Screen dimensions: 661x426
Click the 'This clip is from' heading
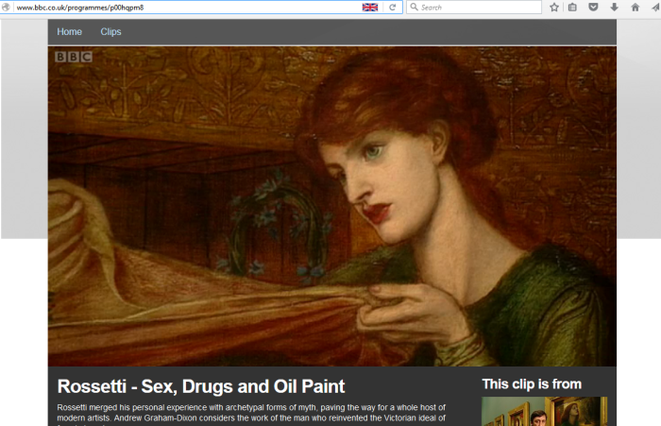(x=532, y=383)
